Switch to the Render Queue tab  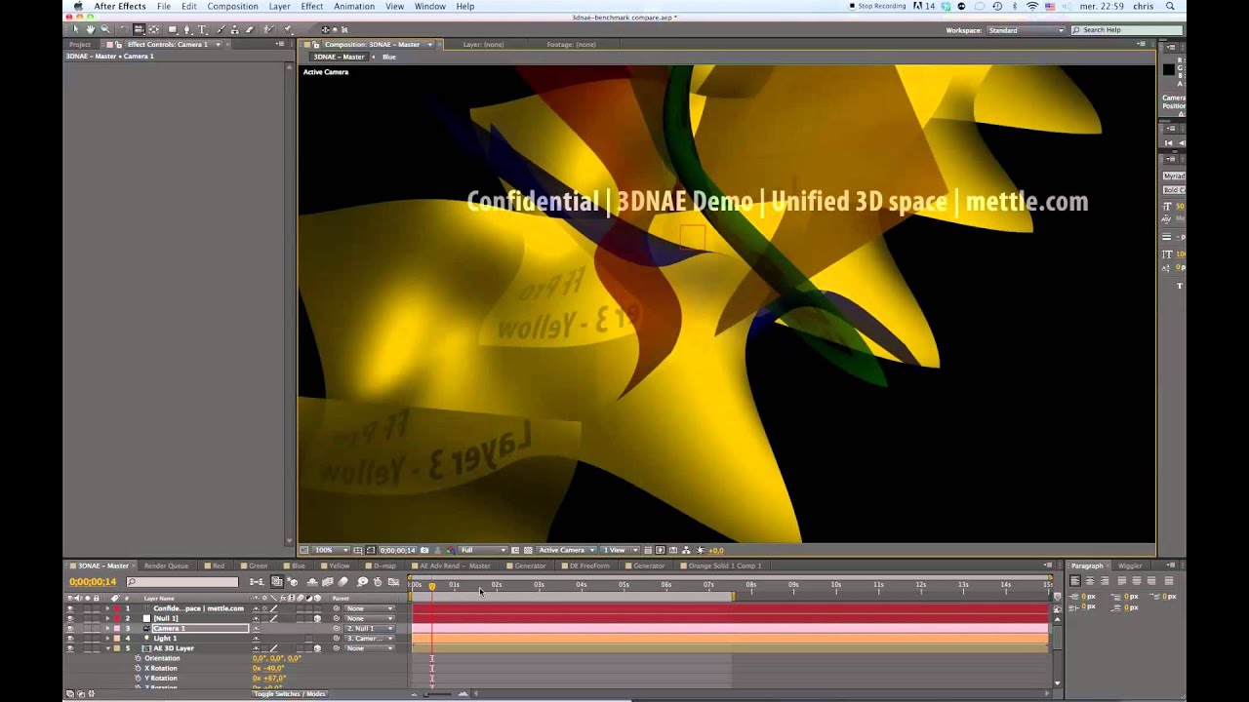point(166,565)
